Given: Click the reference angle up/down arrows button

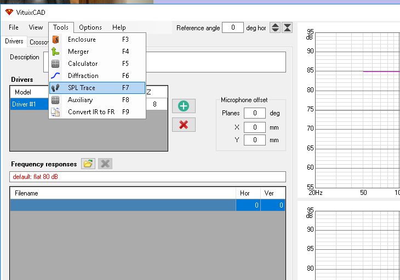Looking at the screenshot, I should coord(275,27).
